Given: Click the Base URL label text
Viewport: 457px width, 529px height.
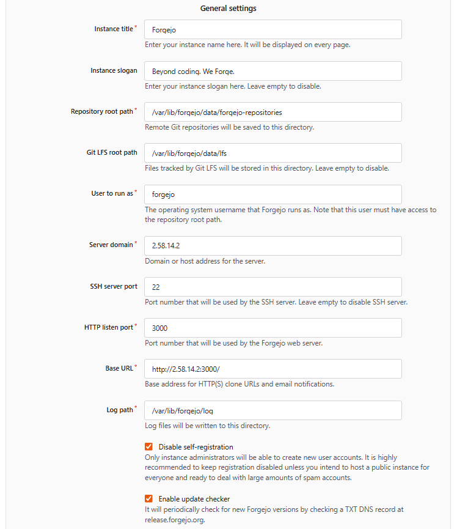Looking at the screenshot, I should pos(119,368).
